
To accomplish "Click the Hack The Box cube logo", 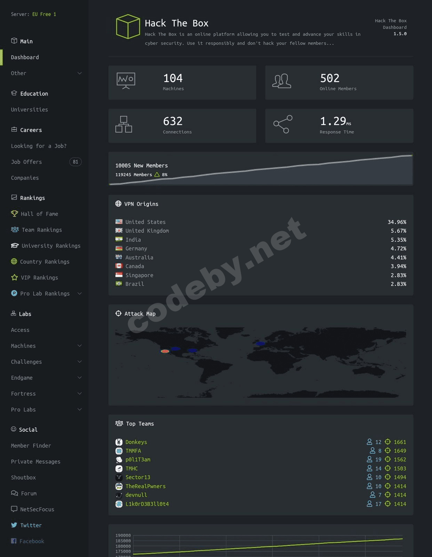I will [128, 26].
